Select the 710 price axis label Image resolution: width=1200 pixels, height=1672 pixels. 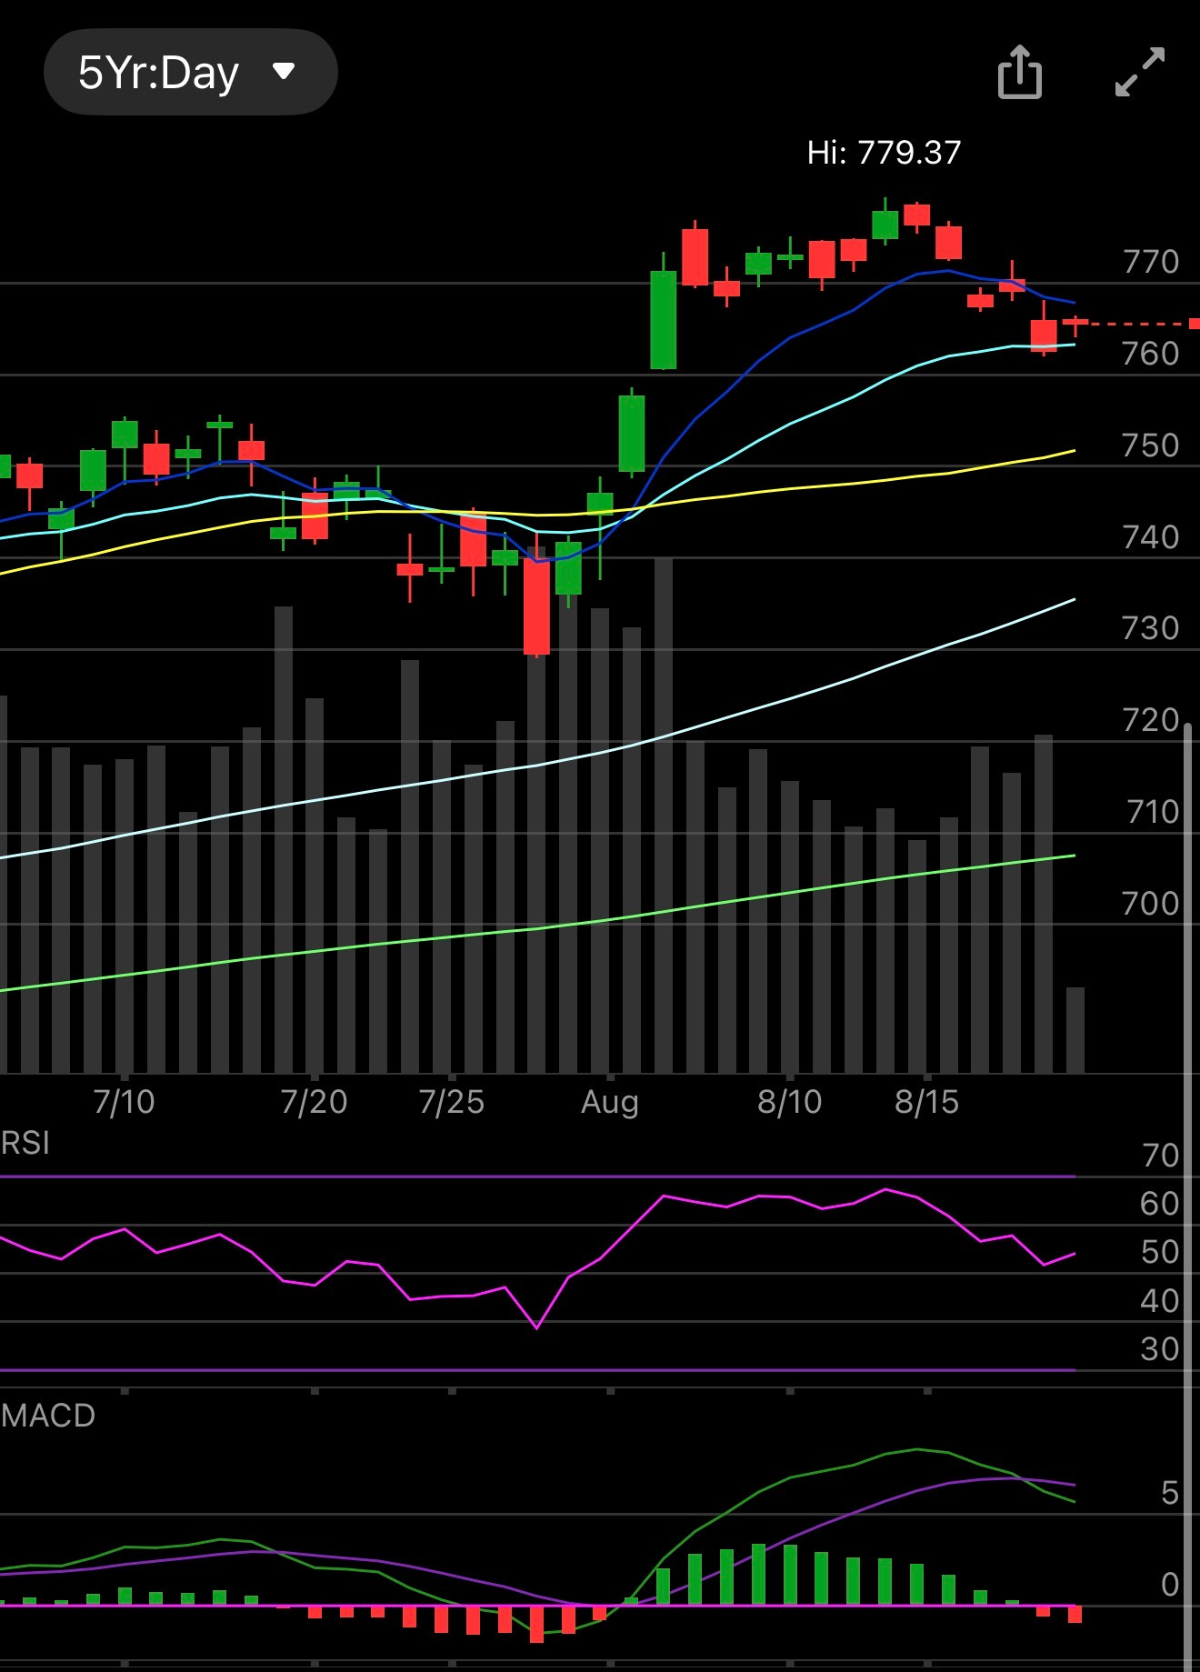point(1153,812)
